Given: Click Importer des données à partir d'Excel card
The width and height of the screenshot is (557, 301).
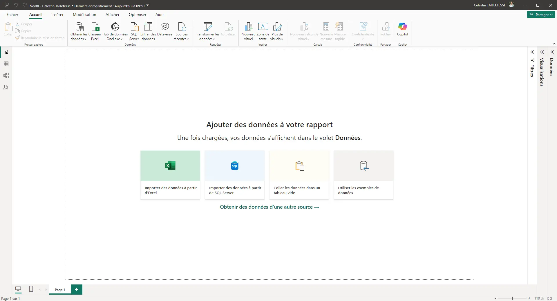Looking at the screenshot, I should click(170, 175).
